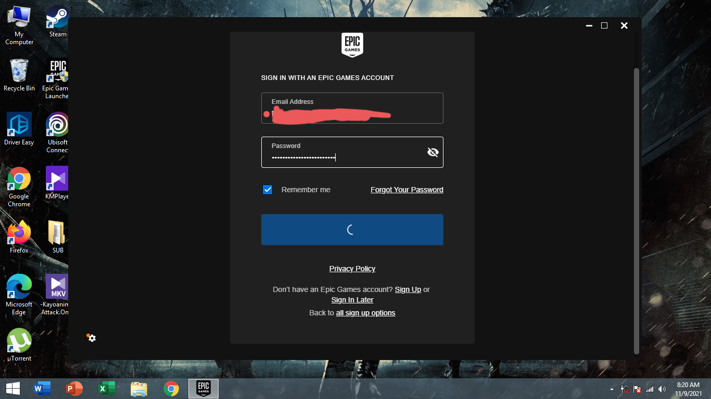Image resolution: width=711 pixels, height=399 pixels.
Task: Launch PowerPoint from the taskbar
Action: point(74,389)
